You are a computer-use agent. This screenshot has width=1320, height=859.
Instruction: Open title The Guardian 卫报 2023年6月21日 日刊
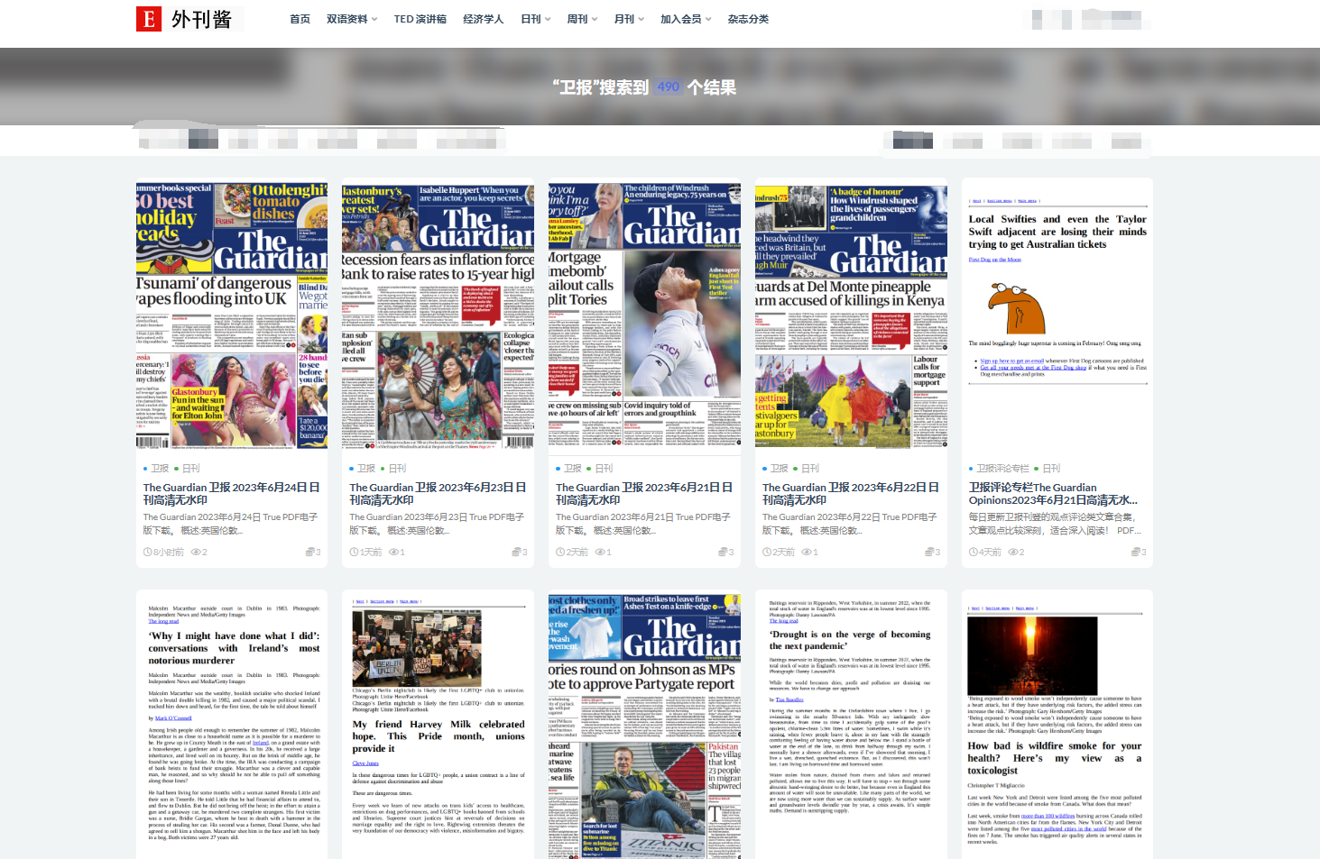pyautogui.click(x=644, y=493)
